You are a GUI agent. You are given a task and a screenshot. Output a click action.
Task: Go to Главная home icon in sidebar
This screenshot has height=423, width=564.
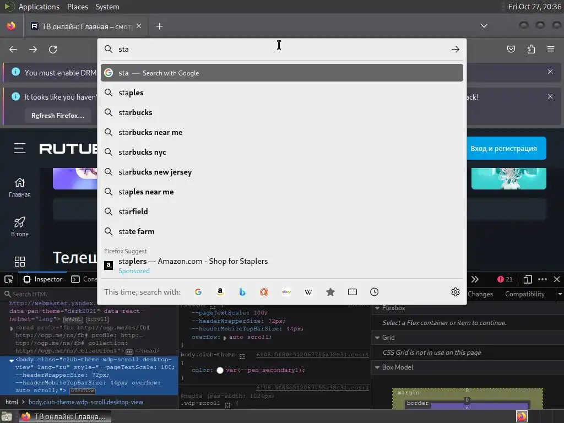(x=20, y=187)
